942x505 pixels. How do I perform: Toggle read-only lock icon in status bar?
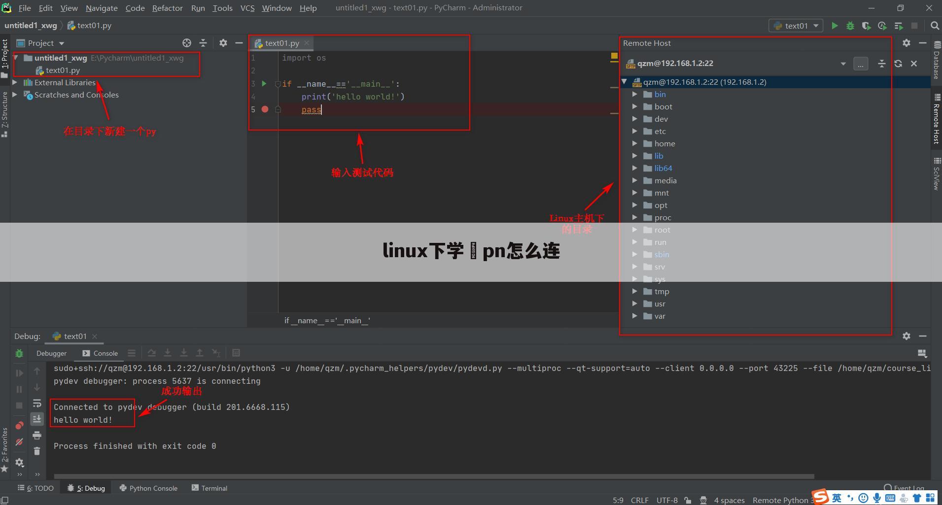688,500
